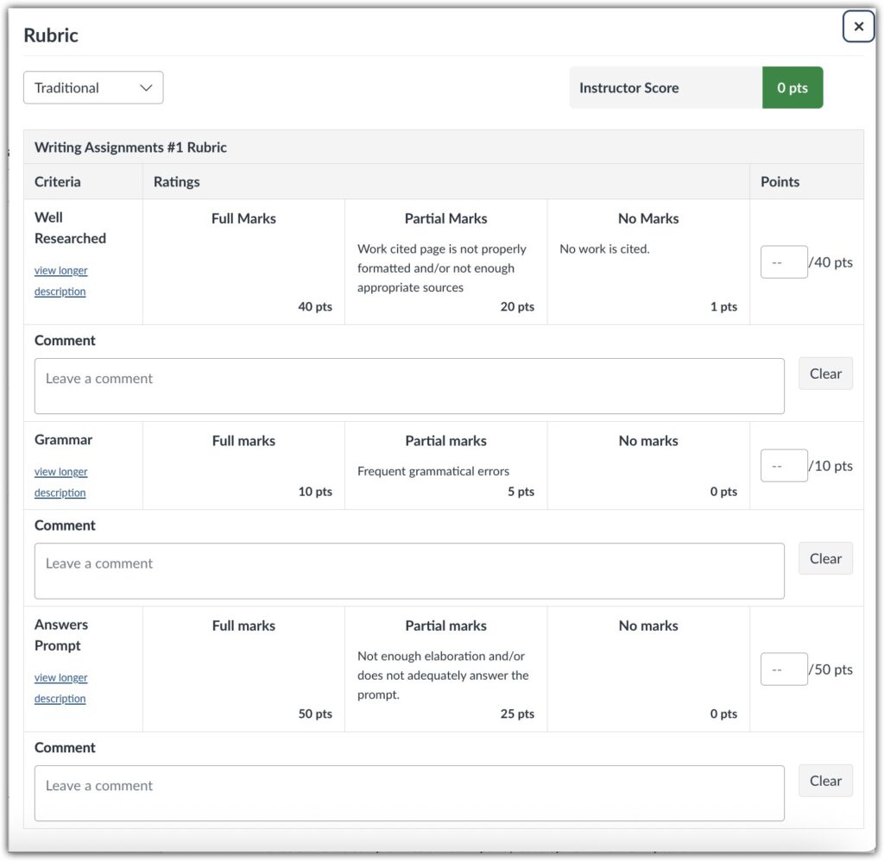
Task: Select Full marks 10 pts for Grammar
Action: coord(243,465)
